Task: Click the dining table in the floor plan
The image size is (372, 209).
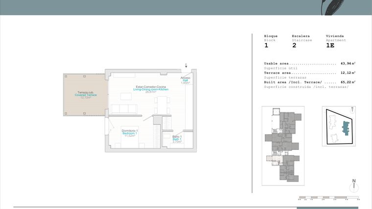Action: point(163,105)
